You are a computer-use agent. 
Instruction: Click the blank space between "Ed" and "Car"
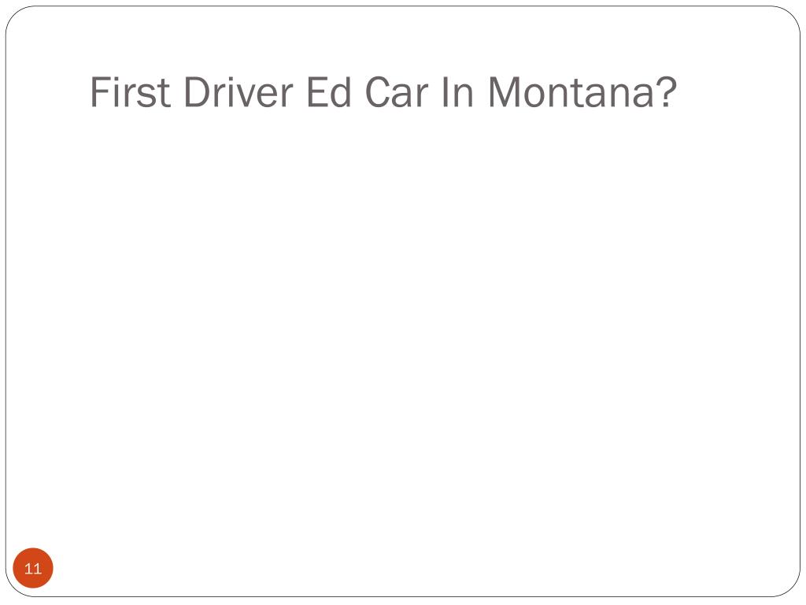click(358, 93)
